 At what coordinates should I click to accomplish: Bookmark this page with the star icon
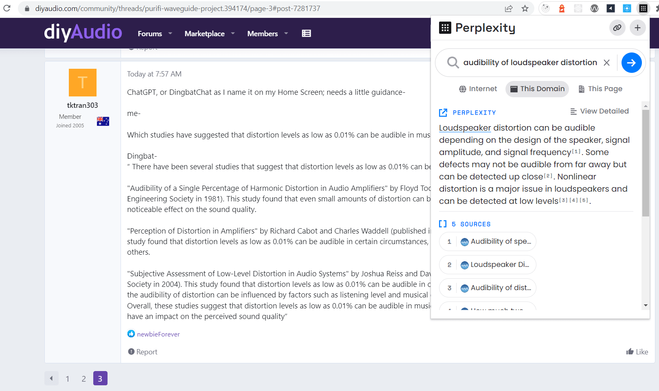coord(525,9)
